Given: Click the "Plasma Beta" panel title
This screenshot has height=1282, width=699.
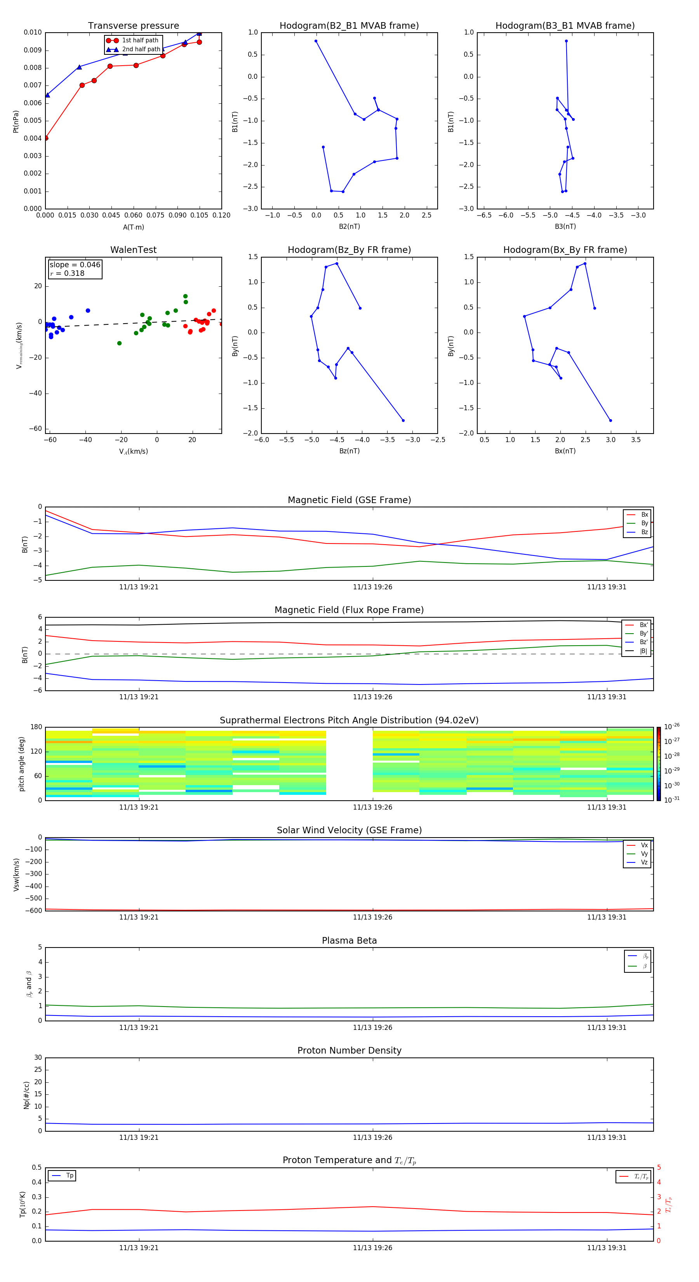Looking at the screenshot, I should point(349,941).
